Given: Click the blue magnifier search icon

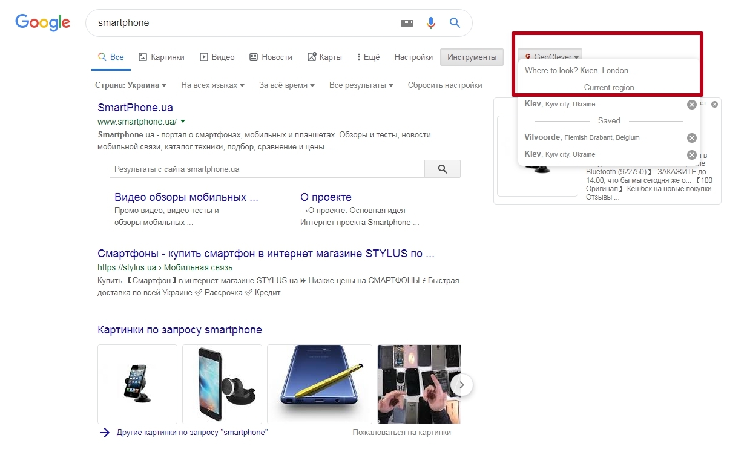Looking at the screenshot, I should 455,23.
